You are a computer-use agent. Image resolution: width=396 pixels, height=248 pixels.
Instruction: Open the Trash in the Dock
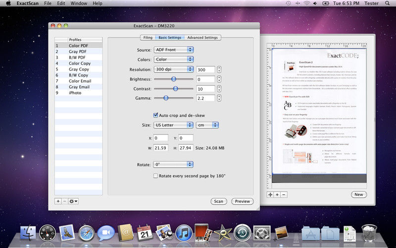[x=369, y=233]
